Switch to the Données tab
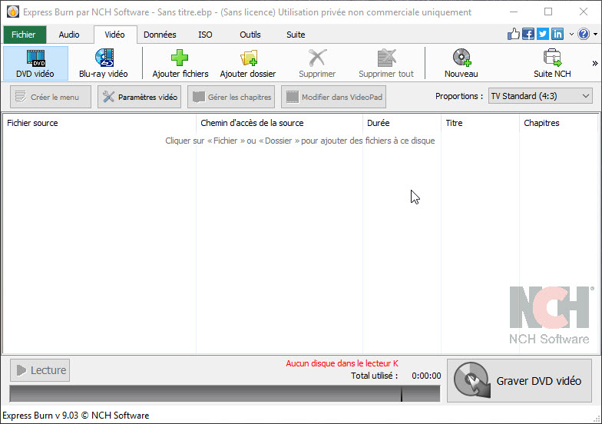The width and height of the screenshot is (602, 424). pyautogui.click(x=160, y=35)
